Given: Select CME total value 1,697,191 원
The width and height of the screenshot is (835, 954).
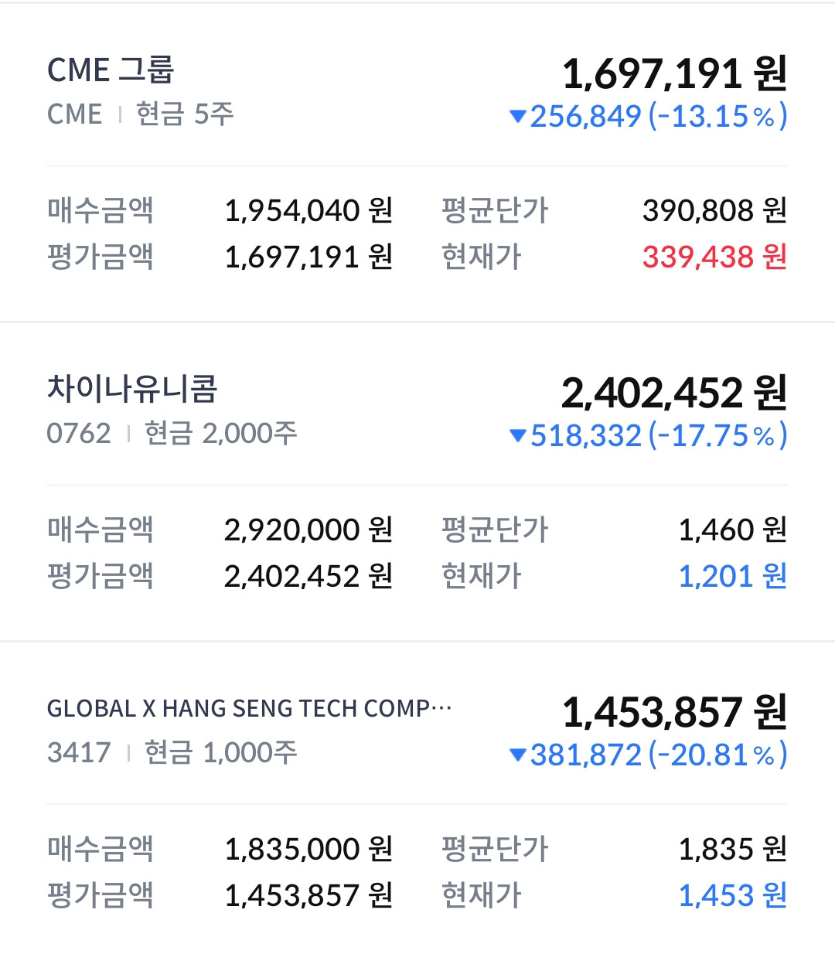Looking at the screenshot, I should pyautogui.click(x=674, y=74).
